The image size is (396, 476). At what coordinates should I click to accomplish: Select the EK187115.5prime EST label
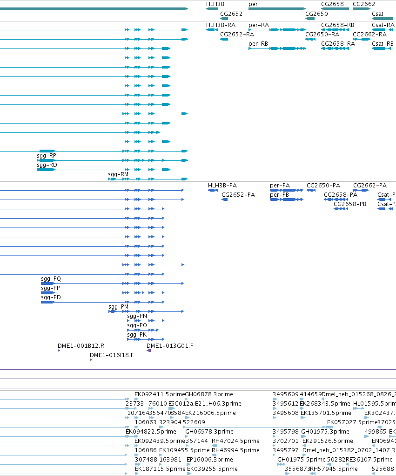[x=160, y=469]
